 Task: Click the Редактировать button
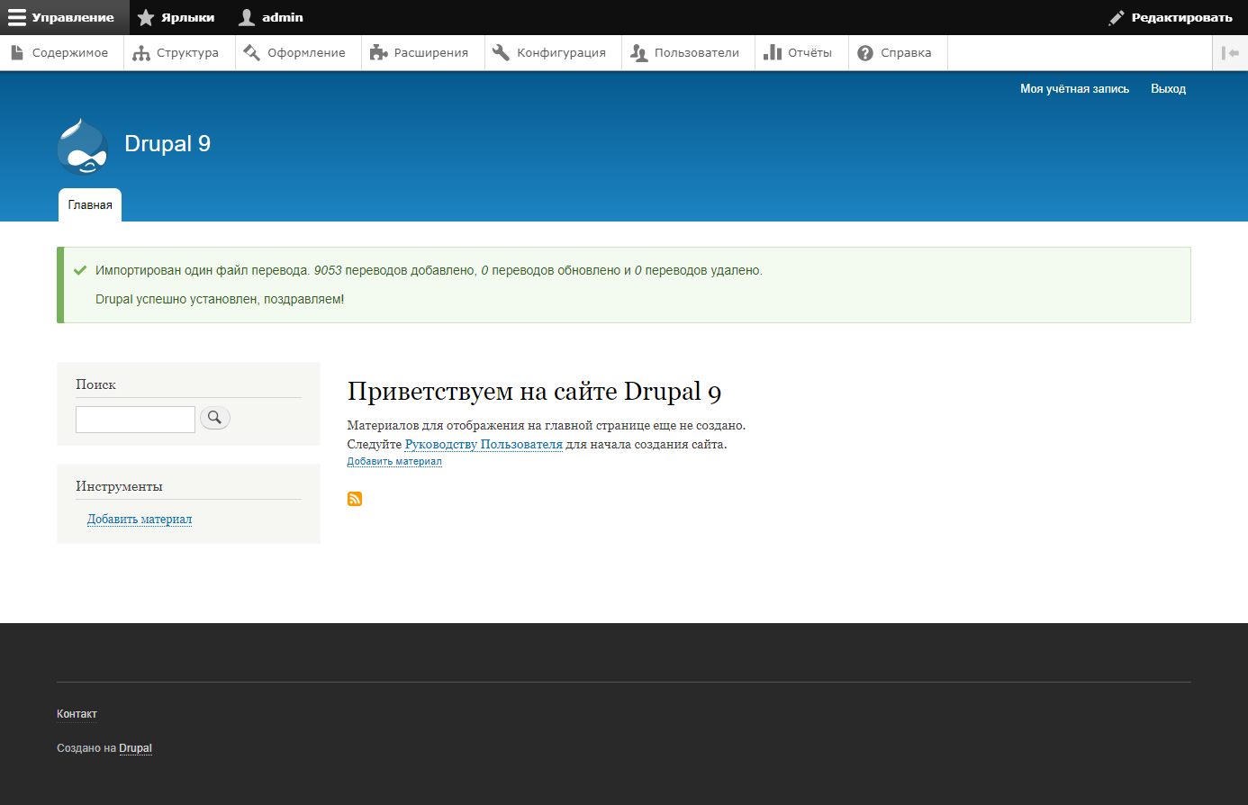pyautogui.click(x=1171, y=17)
